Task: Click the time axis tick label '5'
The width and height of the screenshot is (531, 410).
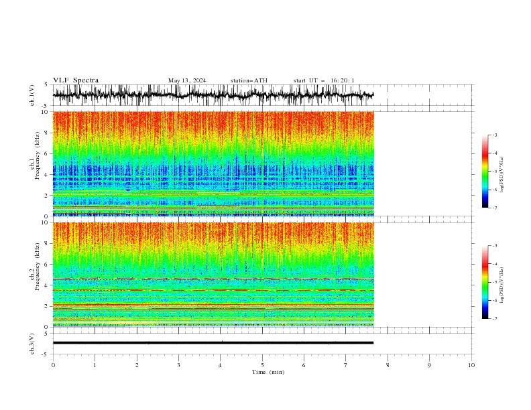Action: pos(262,365)
